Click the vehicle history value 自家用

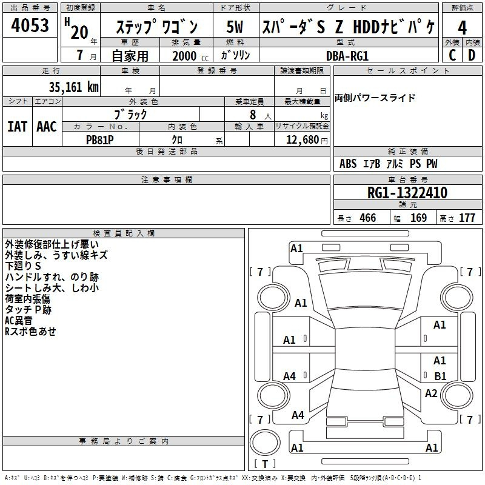coord(130,56)
